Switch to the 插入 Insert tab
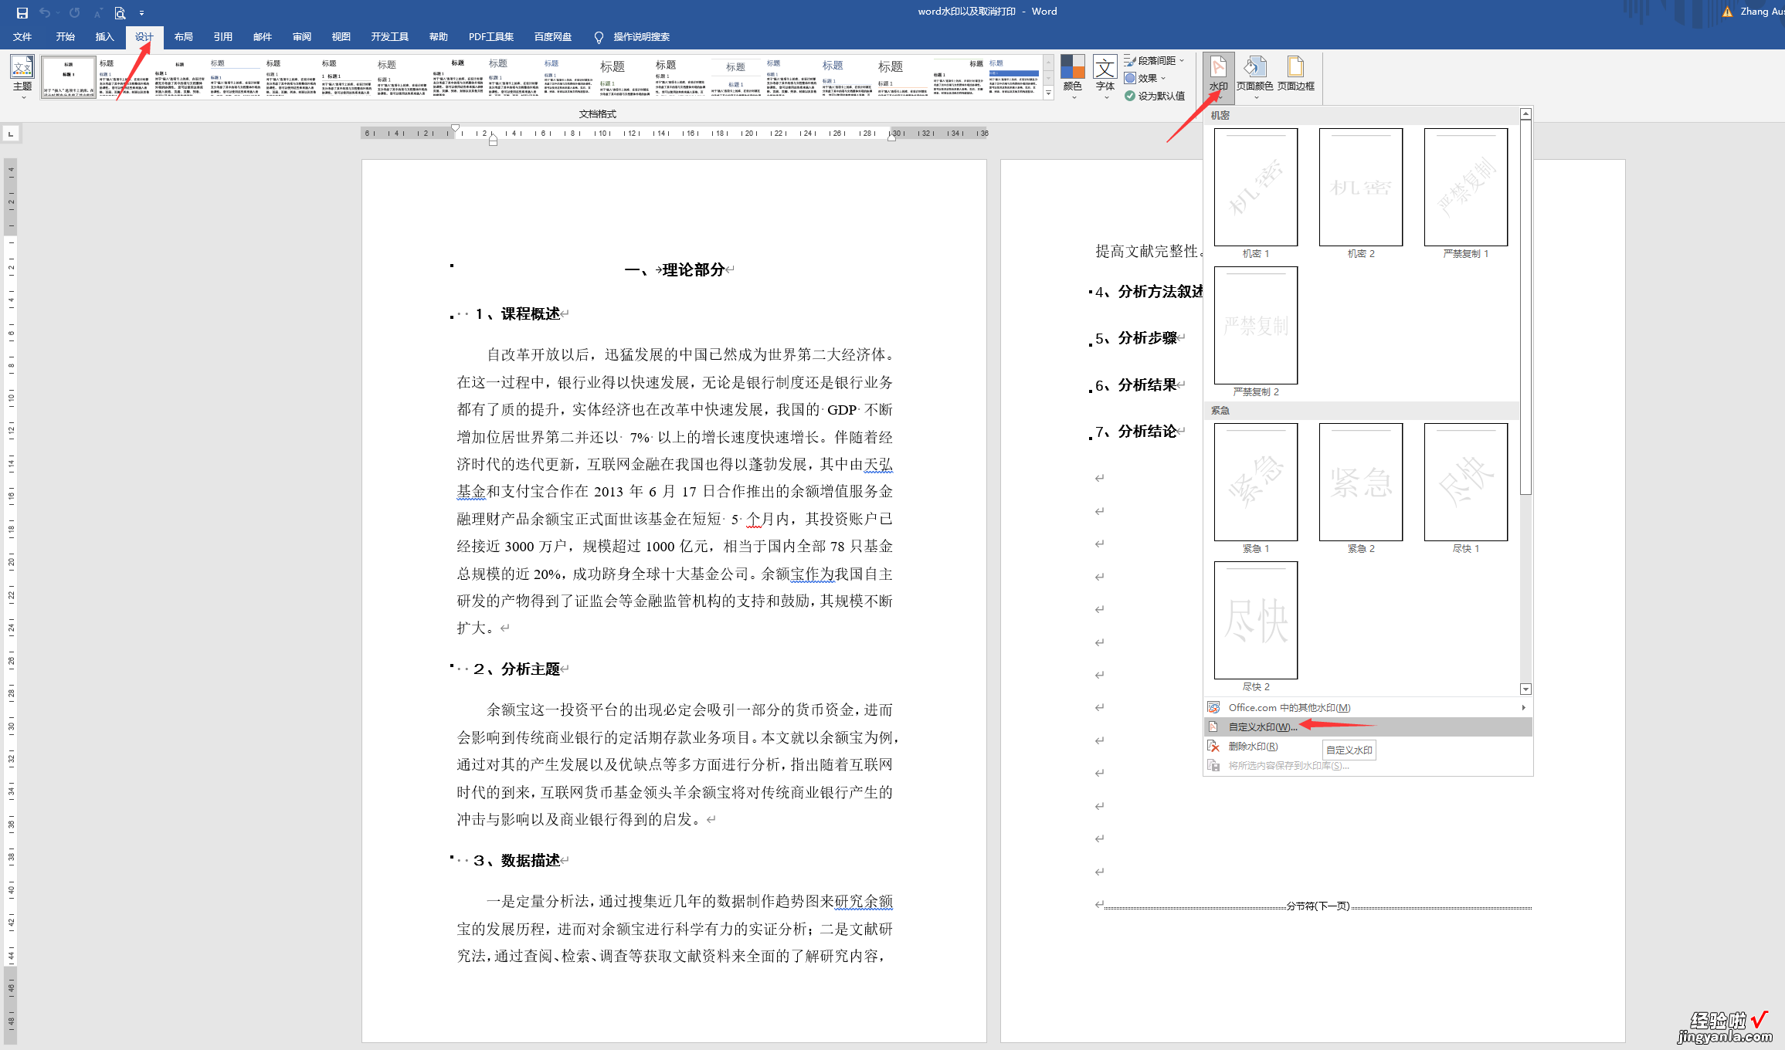This screenshot has height=1050, width=1785. click(x=104, y=37)
